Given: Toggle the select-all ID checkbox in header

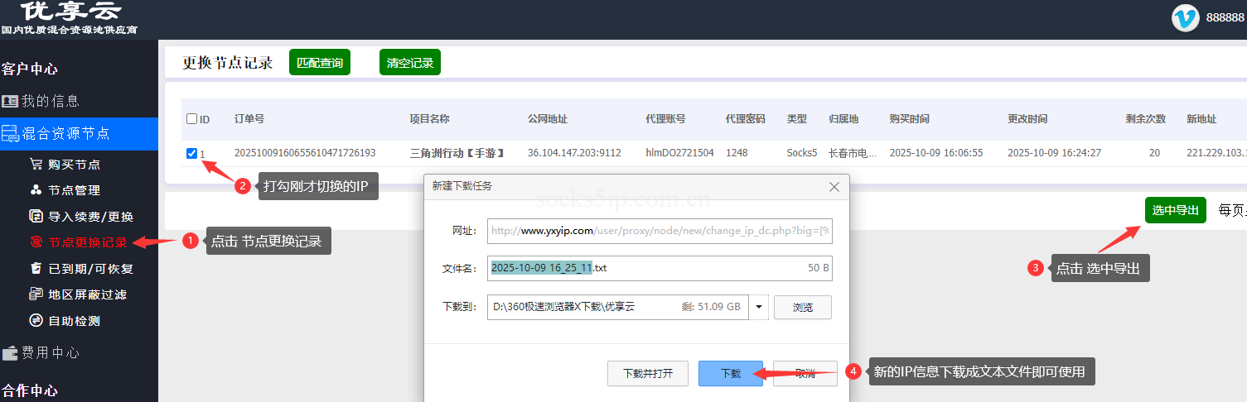Looking at the screenshot, I should pos(192,119).
